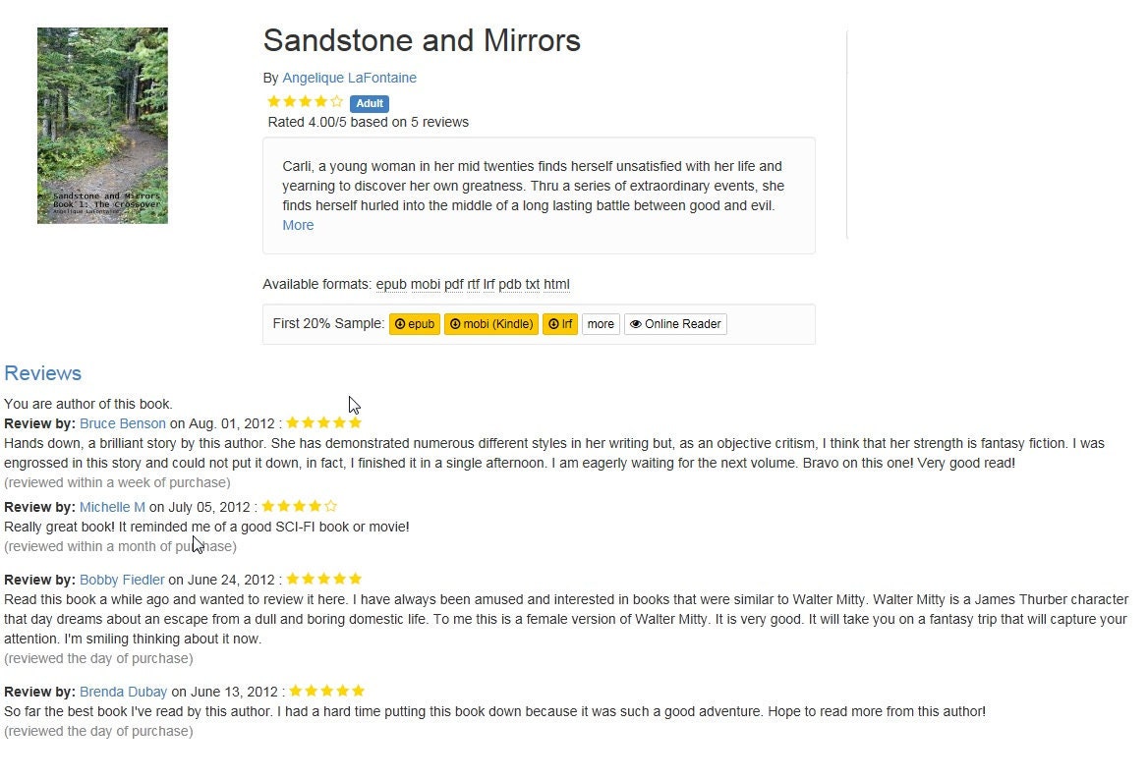Click the html format in Available formats
1148x780 pixels.
point(556,284)
